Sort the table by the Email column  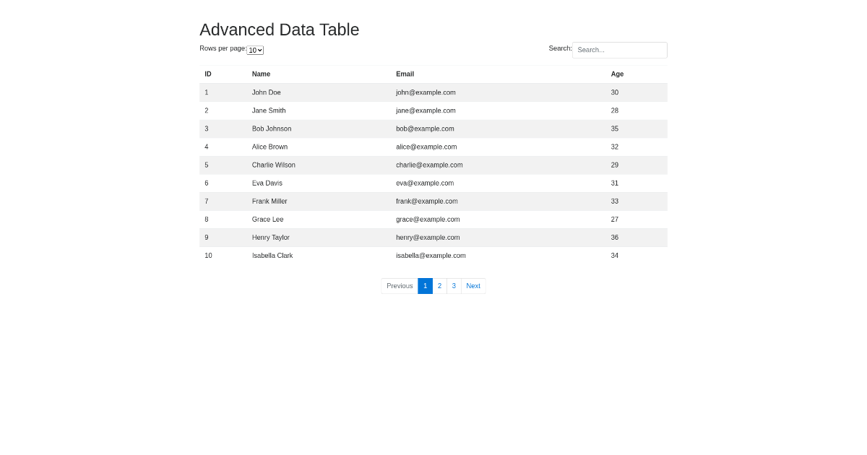(405, 74)
